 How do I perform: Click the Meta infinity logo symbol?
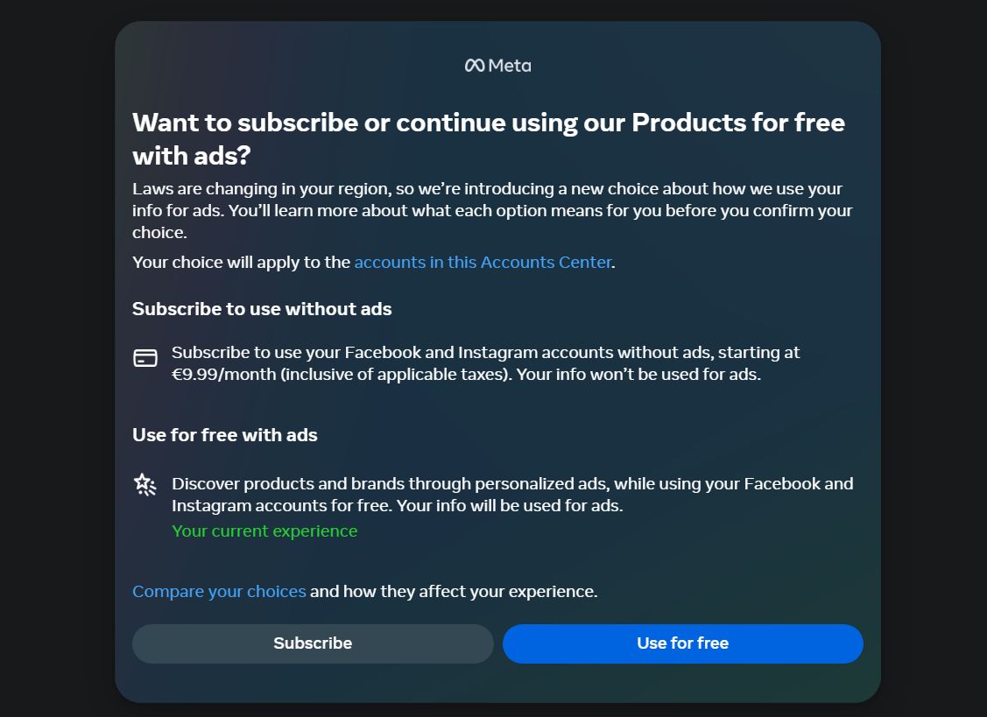click(474, 66)
